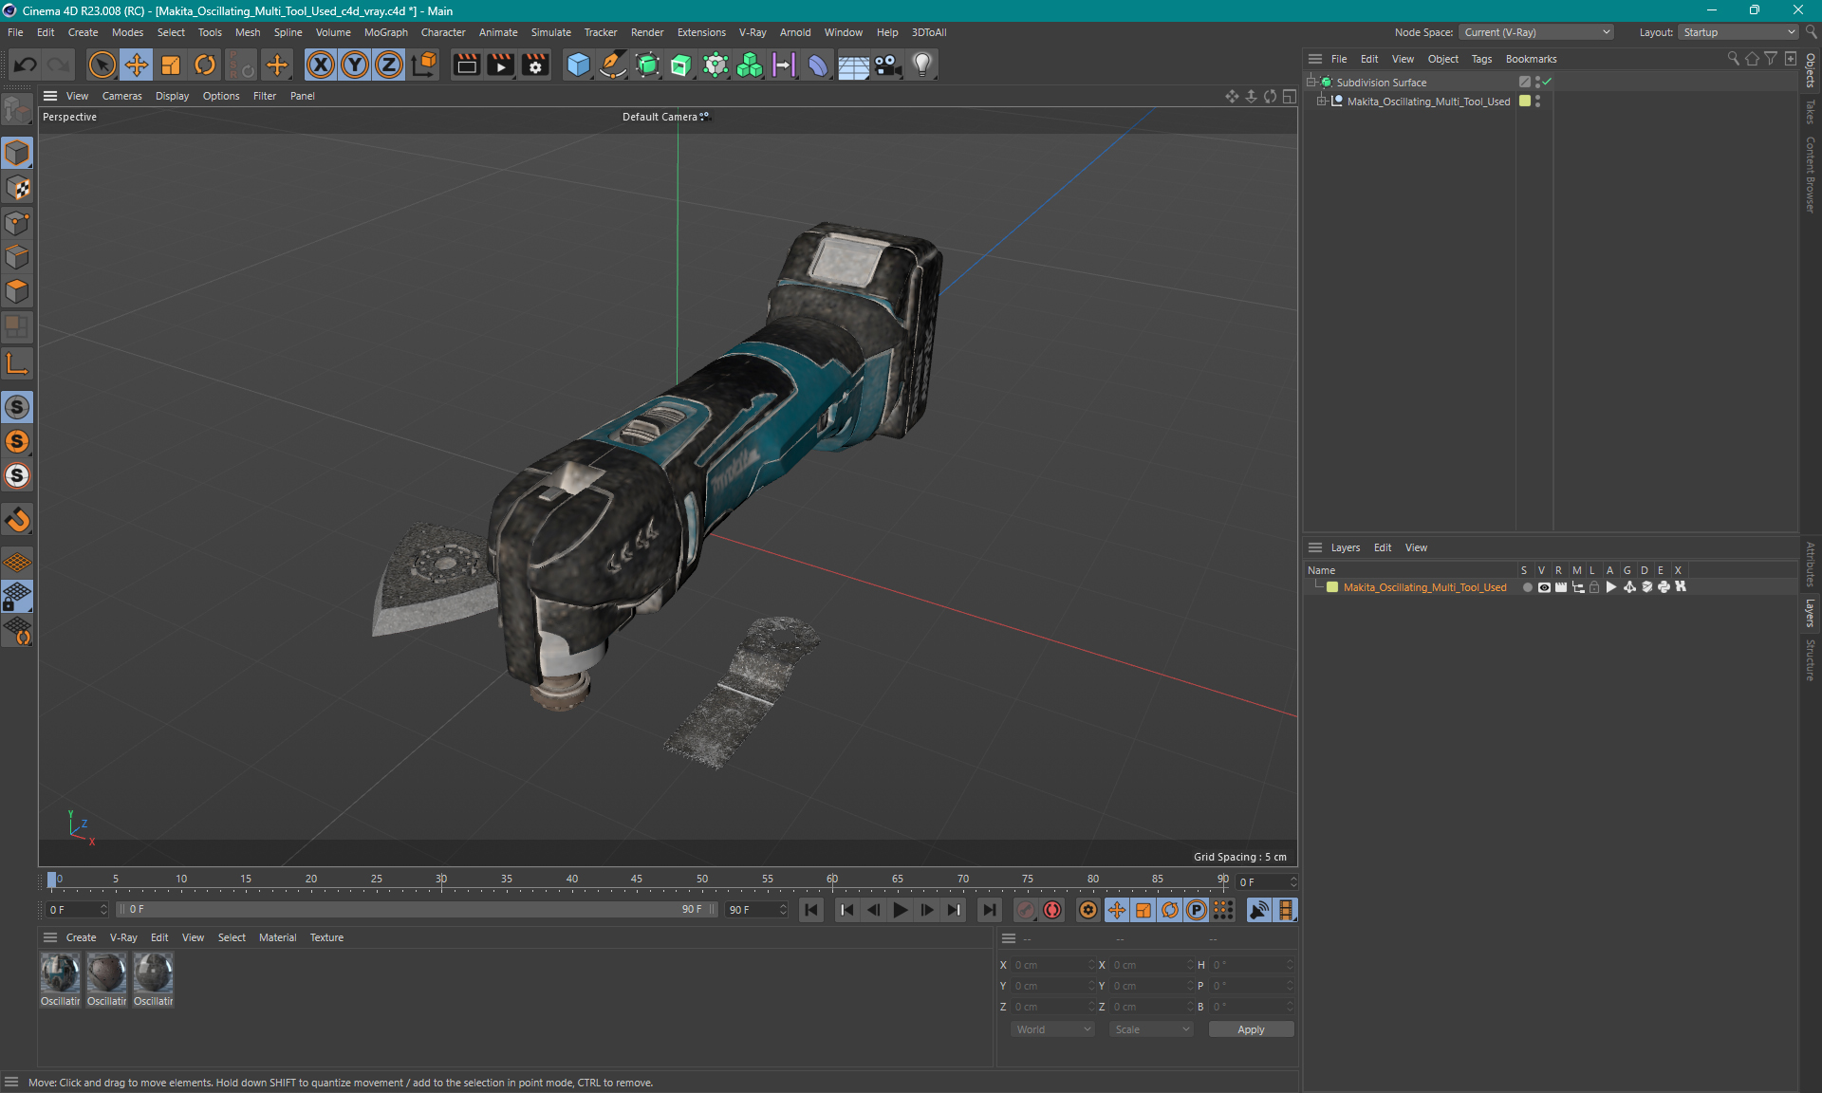Enable Polygons mode in left sidebar
The height and width of the screenshot is (1093, 1822).
[17, 291]
